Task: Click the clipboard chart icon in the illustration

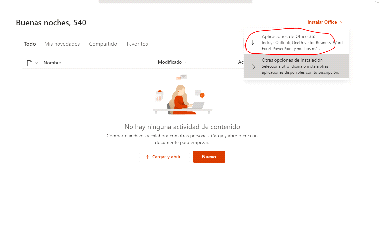Action: click(160, 96)
